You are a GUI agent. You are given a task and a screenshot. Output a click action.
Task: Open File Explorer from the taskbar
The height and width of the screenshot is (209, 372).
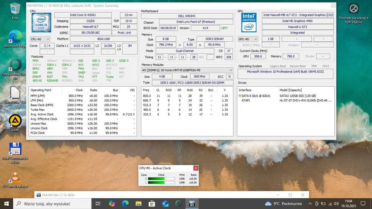click(138, 203)
